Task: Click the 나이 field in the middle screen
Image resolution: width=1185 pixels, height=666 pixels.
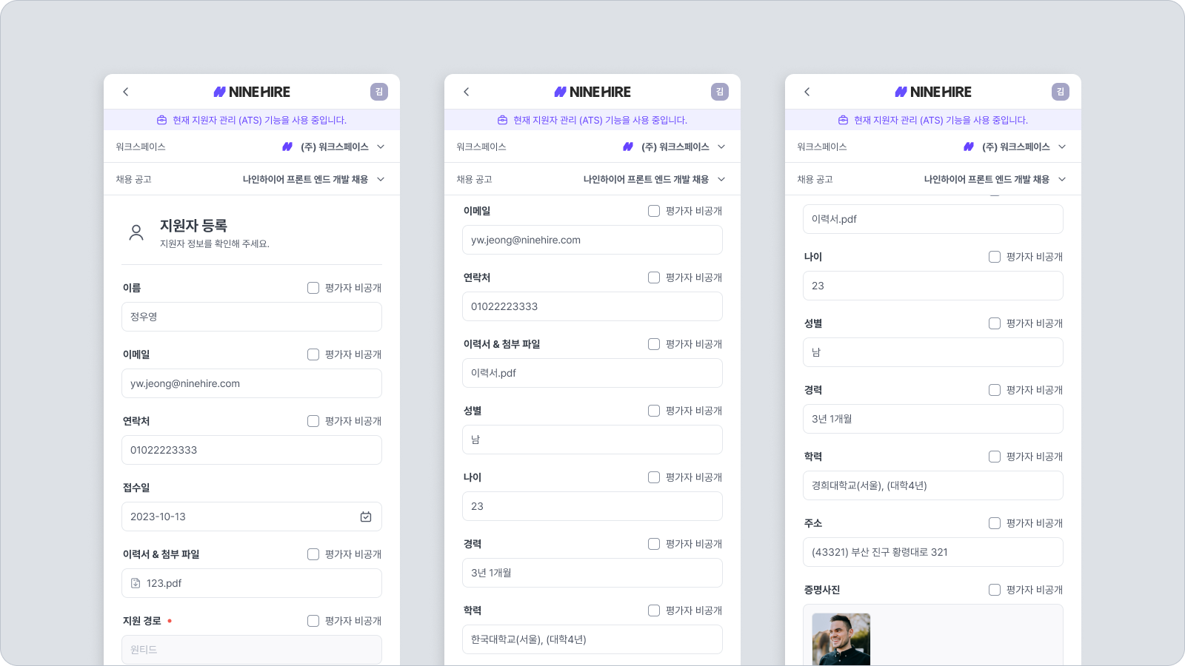Action: click(x=592, y=506)
